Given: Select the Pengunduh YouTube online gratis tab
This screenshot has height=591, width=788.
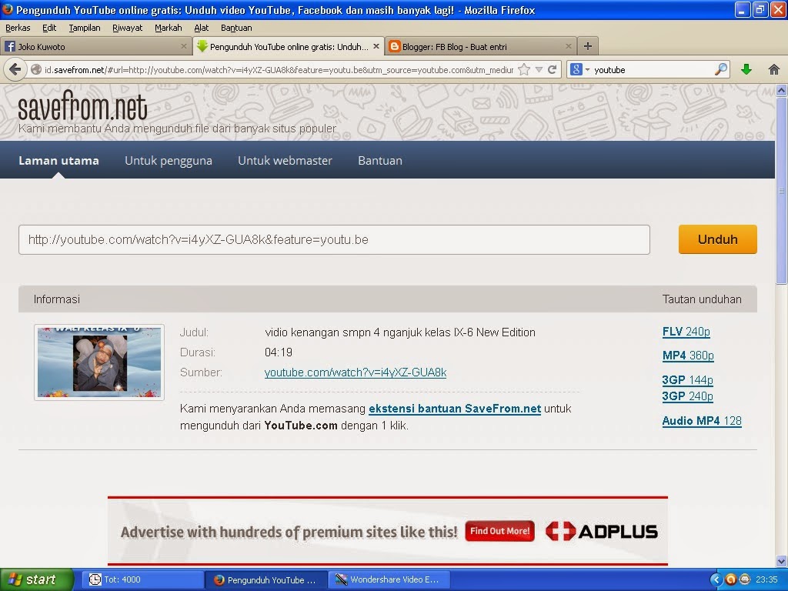Looking at the screenshot, I should 289,46.
